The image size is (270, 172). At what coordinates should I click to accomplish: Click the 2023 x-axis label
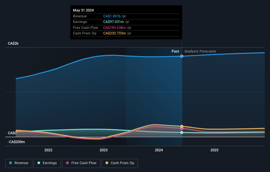[x=104, y=150]
